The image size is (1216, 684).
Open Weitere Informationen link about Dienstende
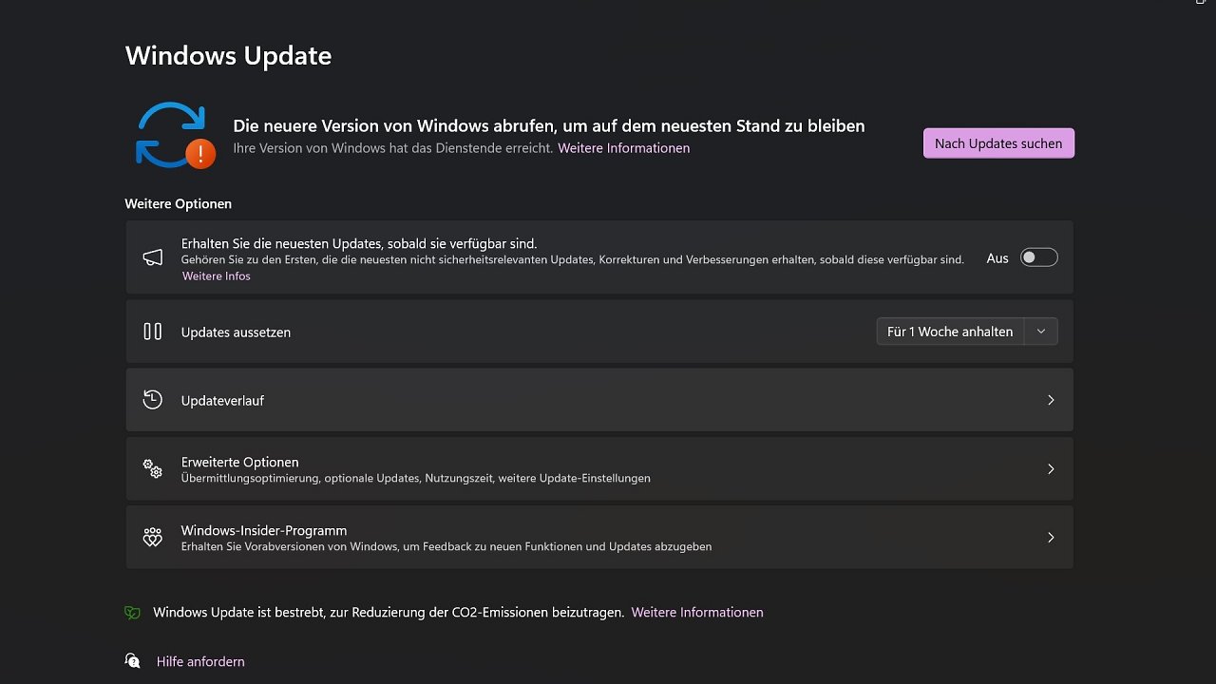click(623, 148)
